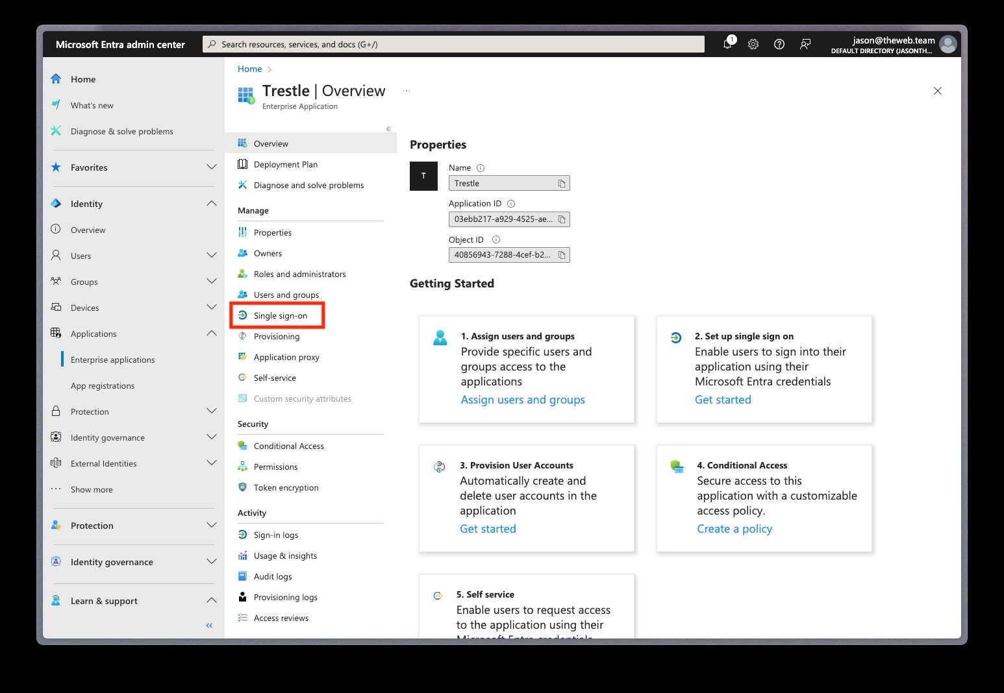Expand the bottom Identity governance section
Image resolution: width=1004 pixels, height=693 pixels.
(x=211, y=562)
